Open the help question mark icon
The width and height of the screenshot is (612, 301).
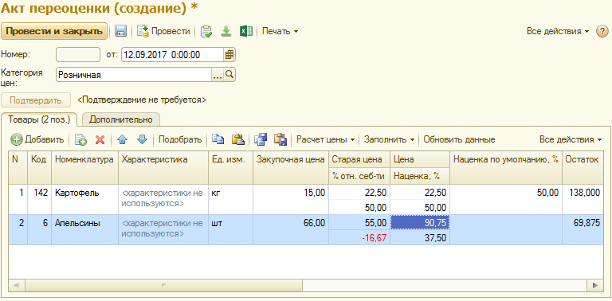pos(602,31)
